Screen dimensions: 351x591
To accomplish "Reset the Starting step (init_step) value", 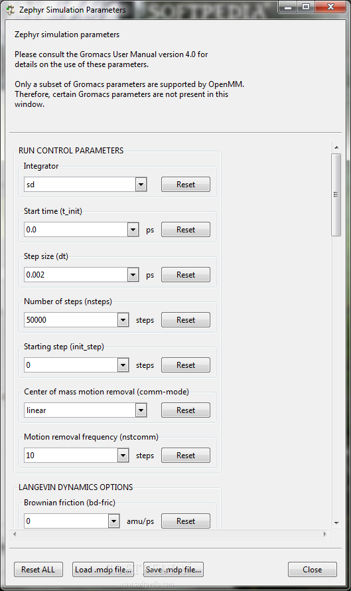I will point(186,365).
